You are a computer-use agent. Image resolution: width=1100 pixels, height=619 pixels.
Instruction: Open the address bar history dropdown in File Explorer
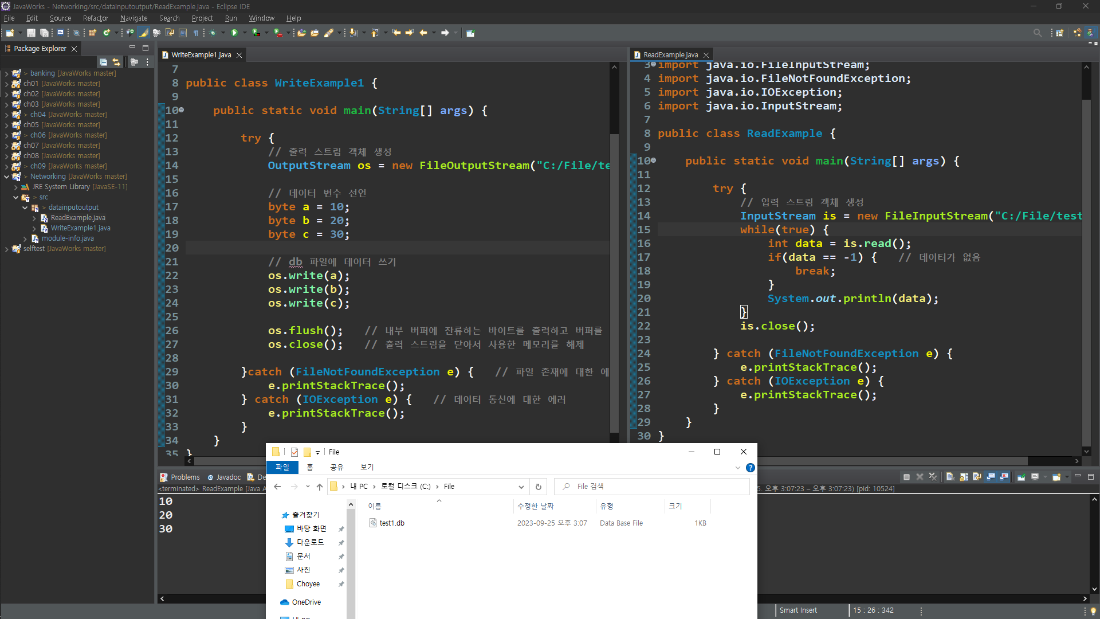521,487
